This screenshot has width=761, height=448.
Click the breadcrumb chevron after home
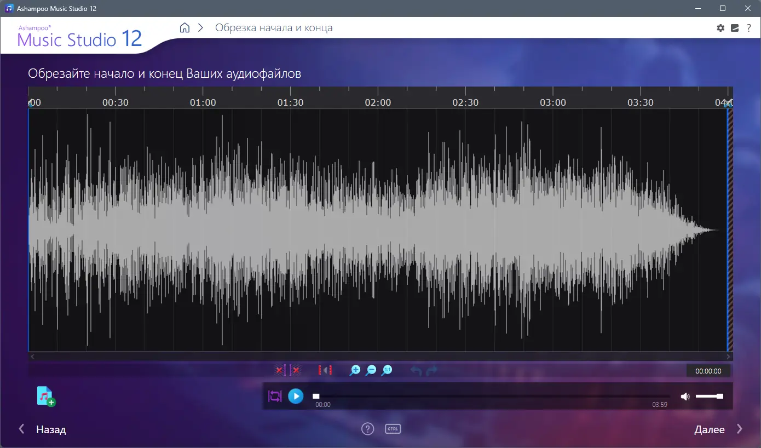click(x=200, y=27)
